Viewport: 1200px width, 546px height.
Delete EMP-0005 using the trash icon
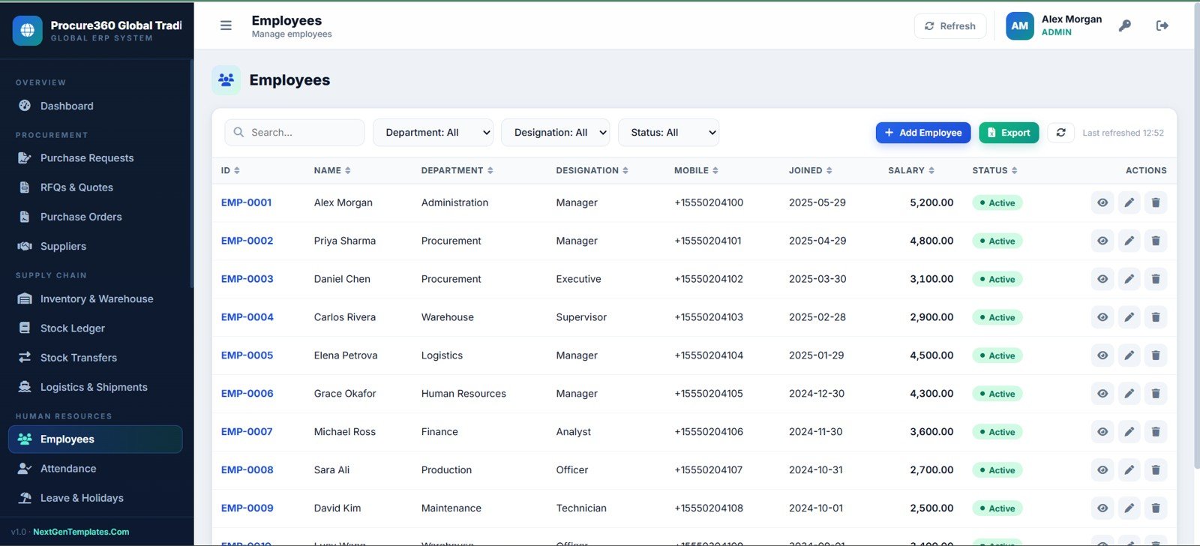tap(1156, 355)
